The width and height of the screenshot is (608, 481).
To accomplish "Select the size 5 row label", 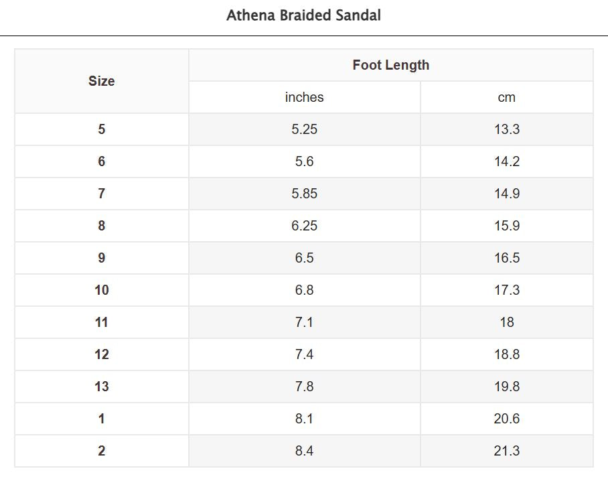I will click(x=102, y=129).
